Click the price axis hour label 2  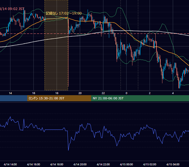point(150,93)
